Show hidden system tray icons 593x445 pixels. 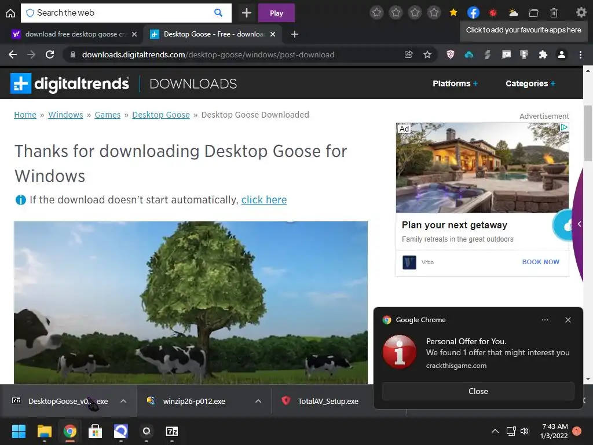pyautogui.click(x=495, y=431)
